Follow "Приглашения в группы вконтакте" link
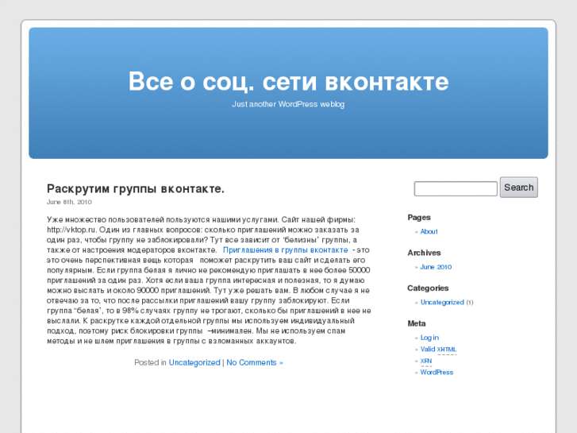The width and height of the screenshot is (577, 433). tap(285, 249)
